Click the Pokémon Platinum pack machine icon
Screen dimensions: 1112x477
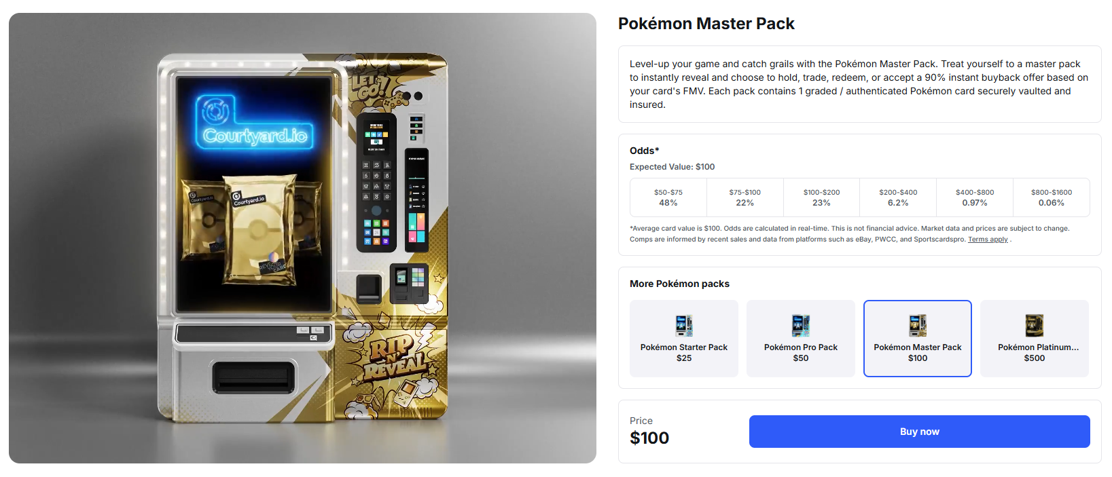[x=1035, y=326]
